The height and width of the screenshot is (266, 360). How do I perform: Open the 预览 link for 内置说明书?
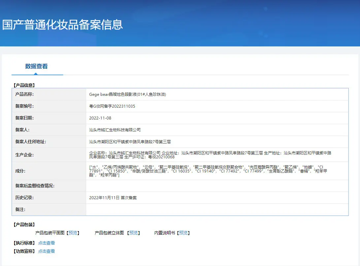tap(183, 233)
